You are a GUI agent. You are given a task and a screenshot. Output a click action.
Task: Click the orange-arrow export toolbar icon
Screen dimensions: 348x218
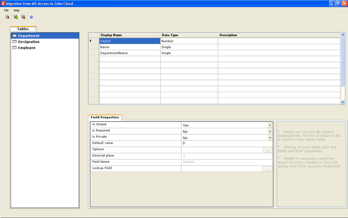[x=23, y=17]
